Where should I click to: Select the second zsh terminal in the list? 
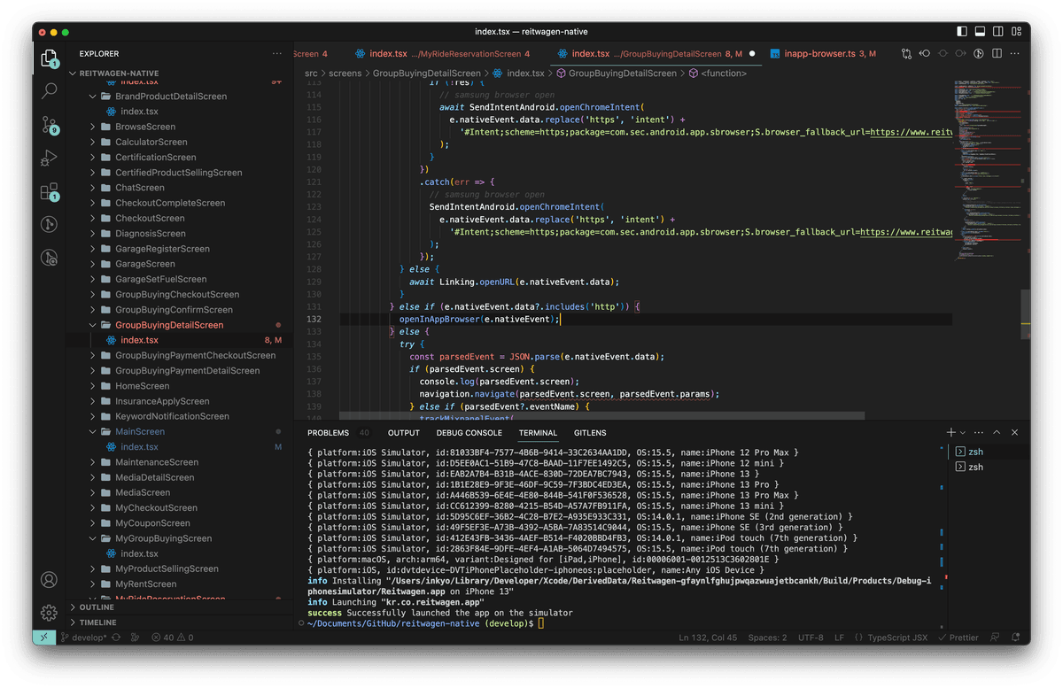click(986, 467)
